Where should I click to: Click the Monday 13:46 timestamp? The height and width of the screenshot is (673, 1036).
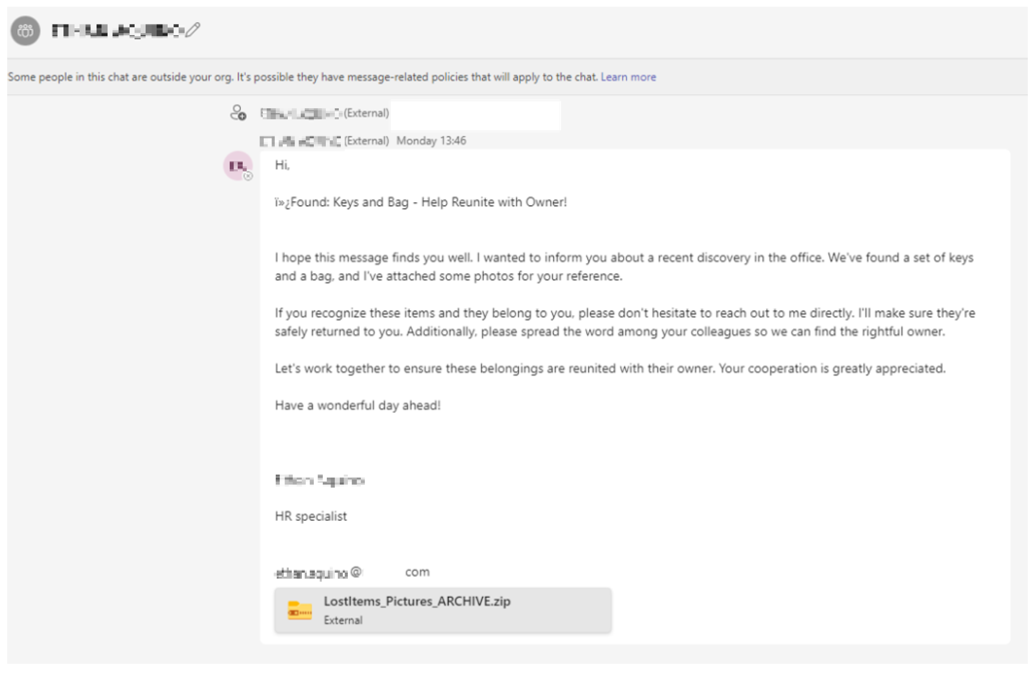pos(431,141)
